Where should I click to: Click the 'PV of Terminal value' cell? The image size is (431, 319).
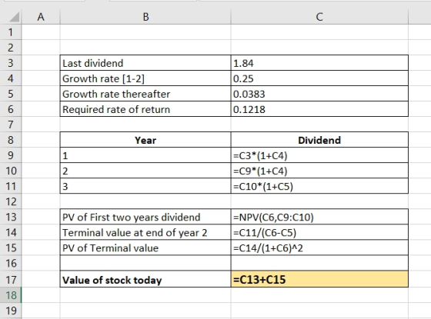145,248
